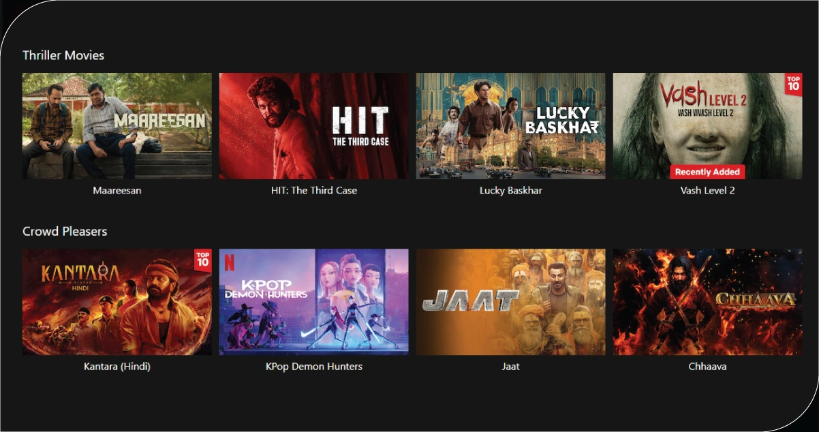Open the Chhaava movie poster
Viewport: 819px width, 432px height.
(707, 302)
